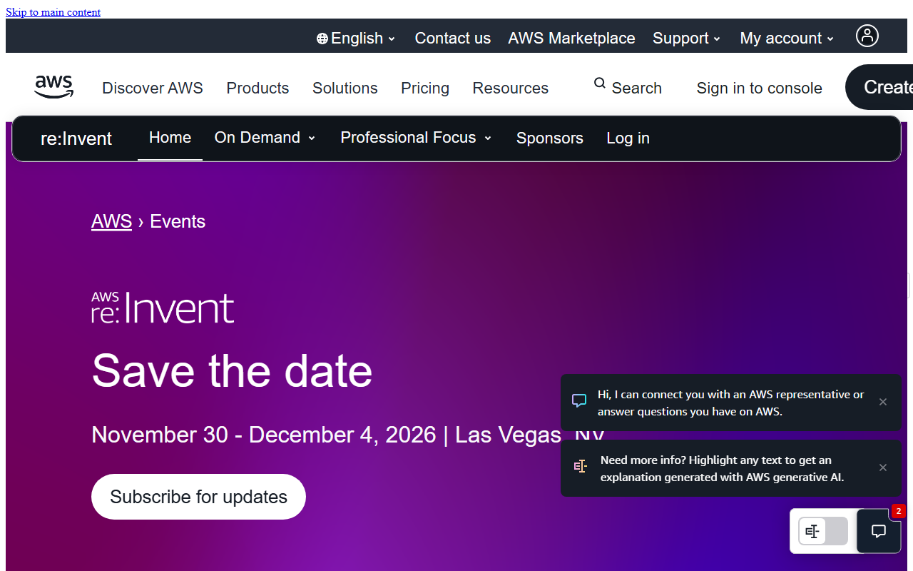Click the Need more info? Highlight any text message
The height and width of the screenshot is (571, 913).
722,468
